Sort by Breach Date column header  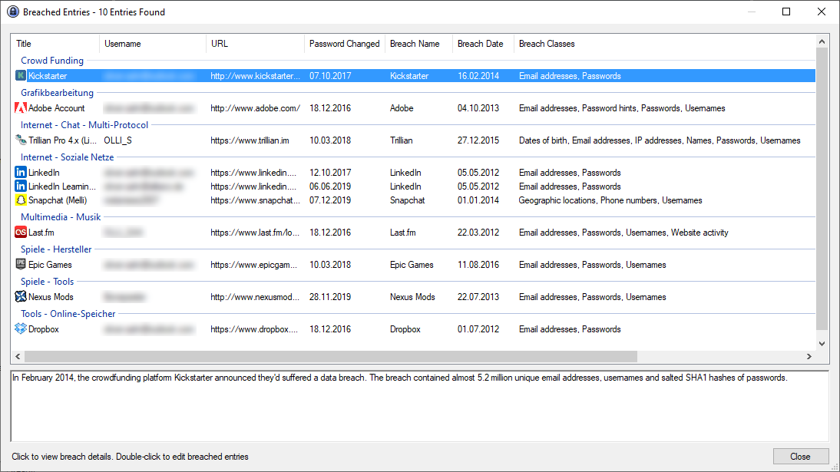click(x=483, y=44)
